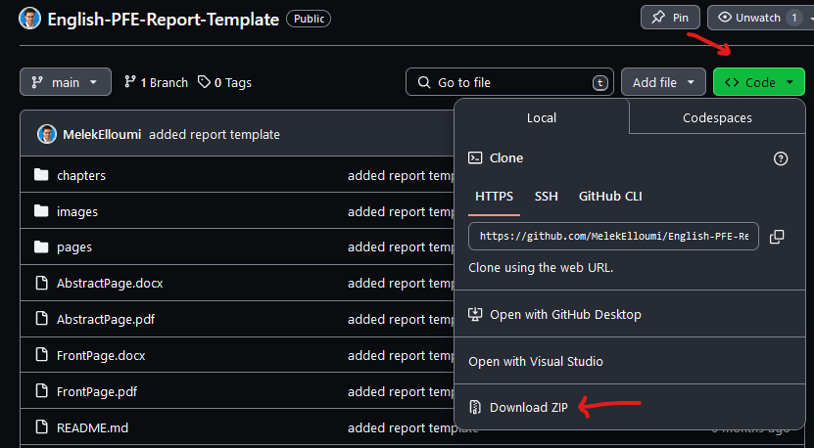This screenshot has width=814, height=448.
Task: Click the code brackets icon on Code button
Action: pyautogui.click(x=732, y=82)
